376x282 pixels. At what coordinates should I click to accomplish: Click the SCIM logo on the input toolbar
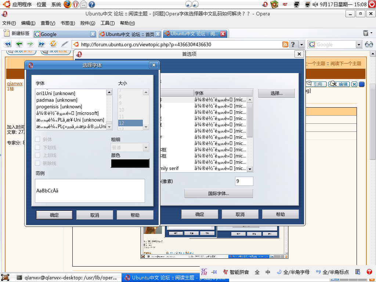[204, 272]
